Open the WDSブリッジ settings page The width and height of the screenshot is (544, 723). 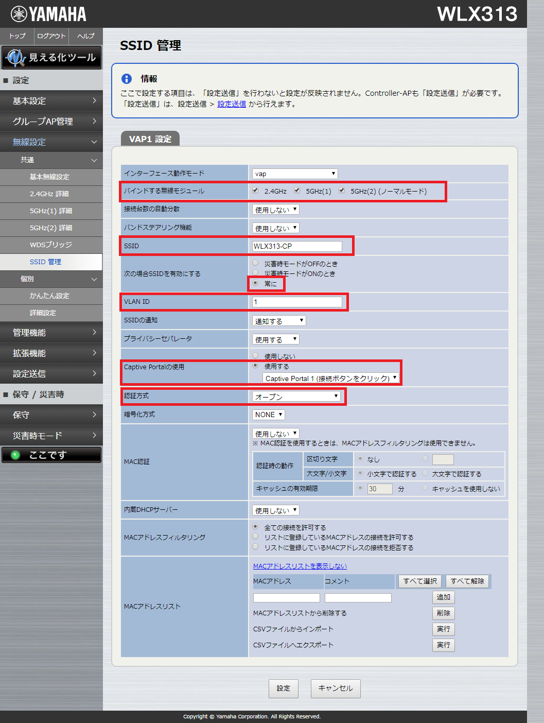tap(51, 245)
